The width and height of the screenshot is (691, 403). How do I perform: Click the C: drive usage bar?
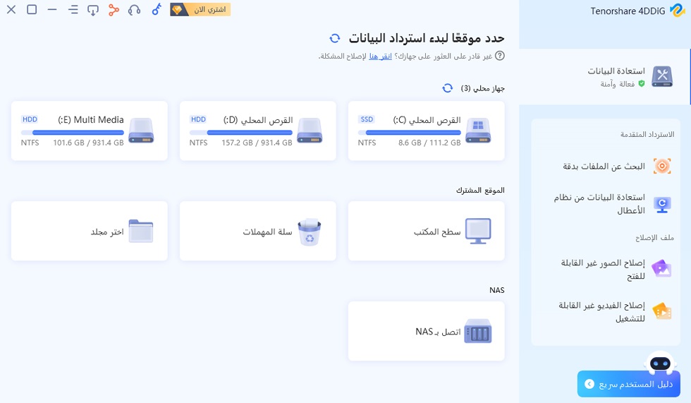pos(410,132)
